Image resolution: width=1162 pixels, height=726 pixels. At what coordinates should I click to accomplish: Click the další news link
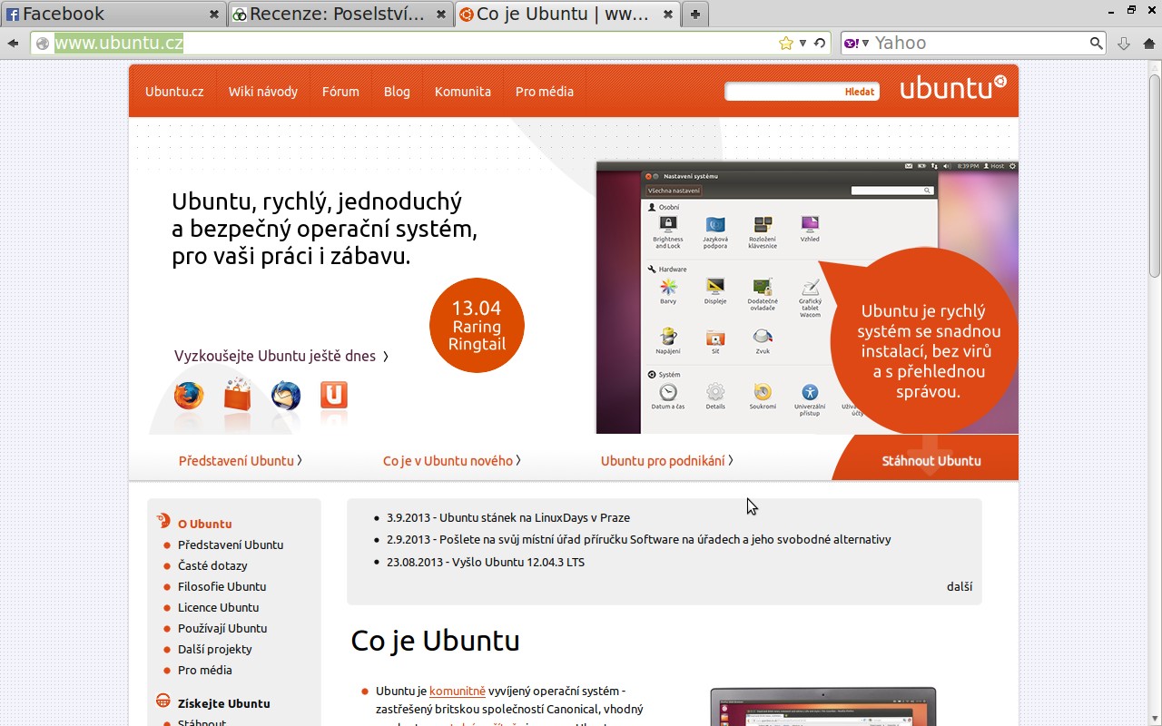pos(960,586)
